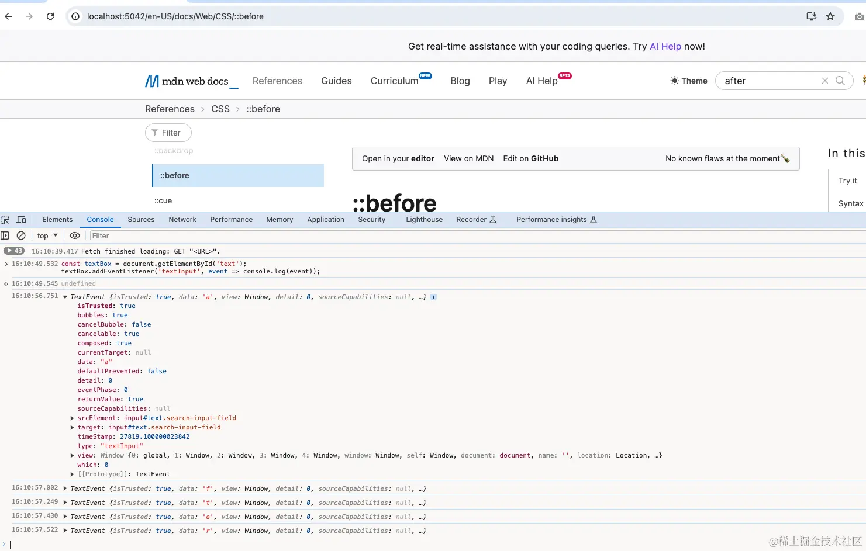Expand the [[Prototype]]: TextEvent entry
The image size is (866, 551).
[73, 474]
